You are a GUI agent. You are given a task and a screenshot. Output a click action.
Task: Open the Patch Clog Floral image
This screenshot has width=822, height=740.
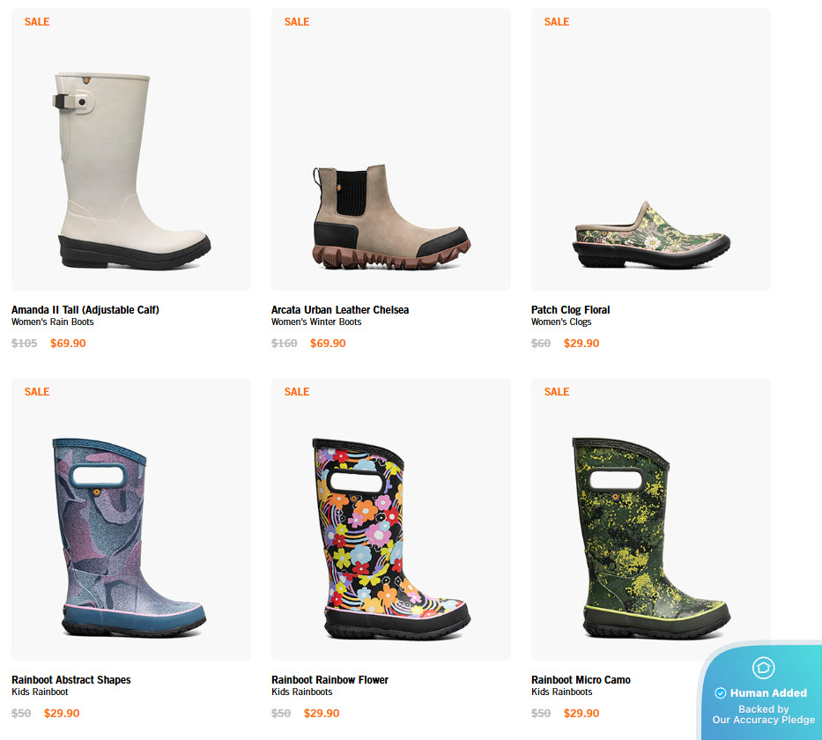(651, 150)
